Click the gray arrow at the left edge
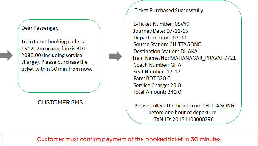This screenshot has height=146, width=258. pyautogui.click(x=6, y=56)
